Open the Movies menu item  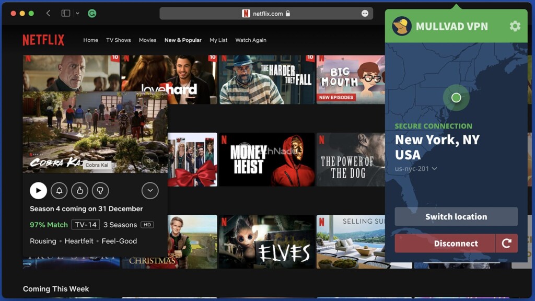pos(147,40)
